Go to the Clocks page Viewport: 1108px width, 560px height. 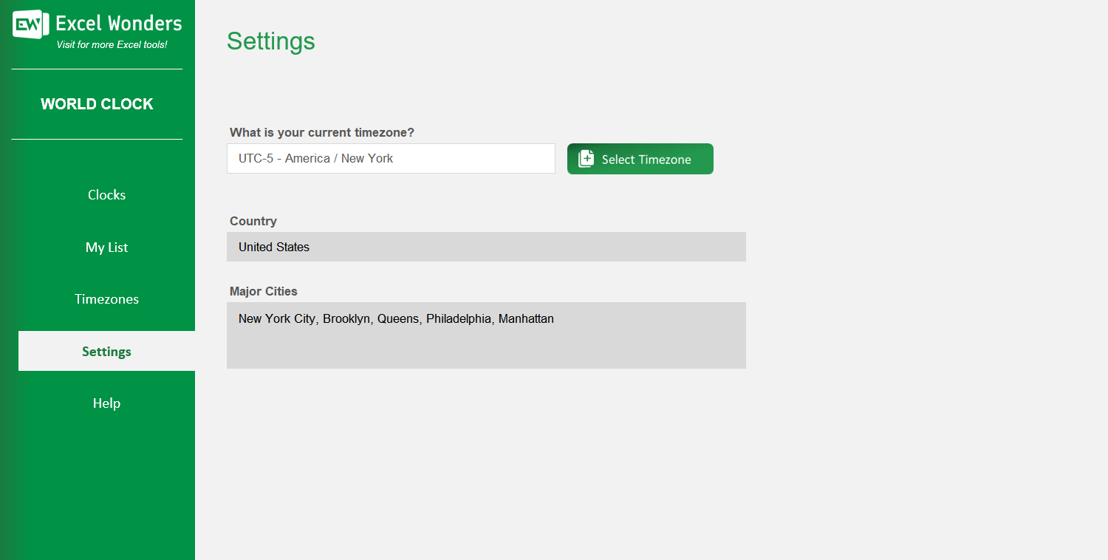point(106,195)
